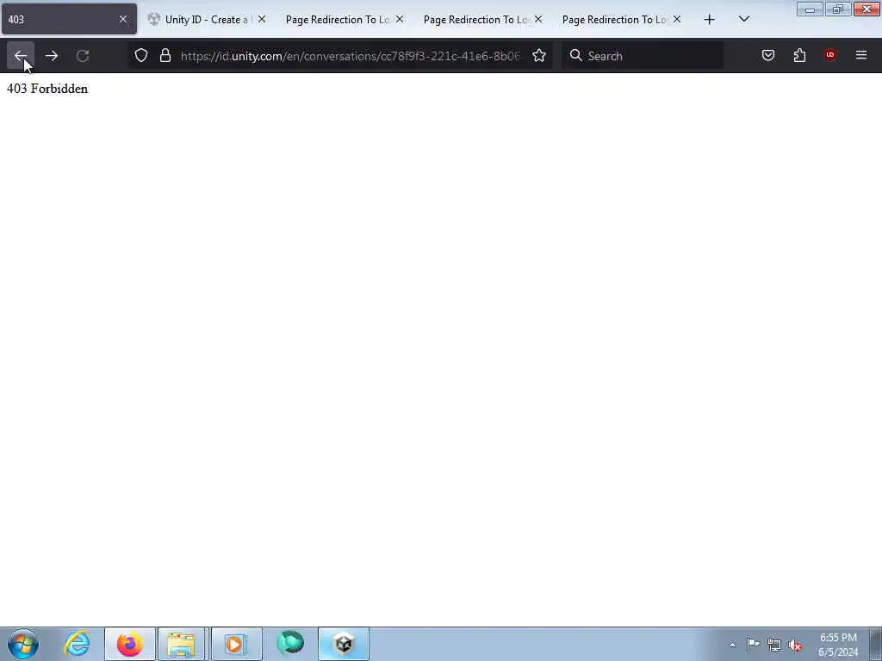This screenshot has width=882, height=661.
Task: Close the 403 tab
Action: coord(123,19)
